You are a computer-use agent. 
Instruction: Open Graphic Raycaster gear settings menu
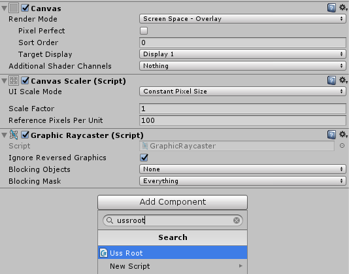pos(343,134)
